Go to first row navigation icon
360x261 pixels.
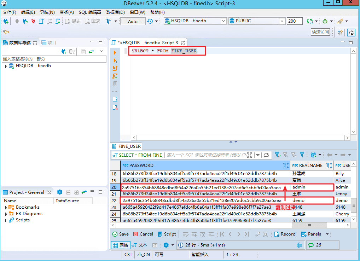tap(222, 234)
